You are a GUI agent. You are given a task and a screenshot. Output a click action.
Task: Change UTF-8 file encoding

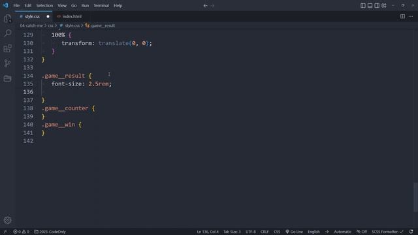(250, 232)
